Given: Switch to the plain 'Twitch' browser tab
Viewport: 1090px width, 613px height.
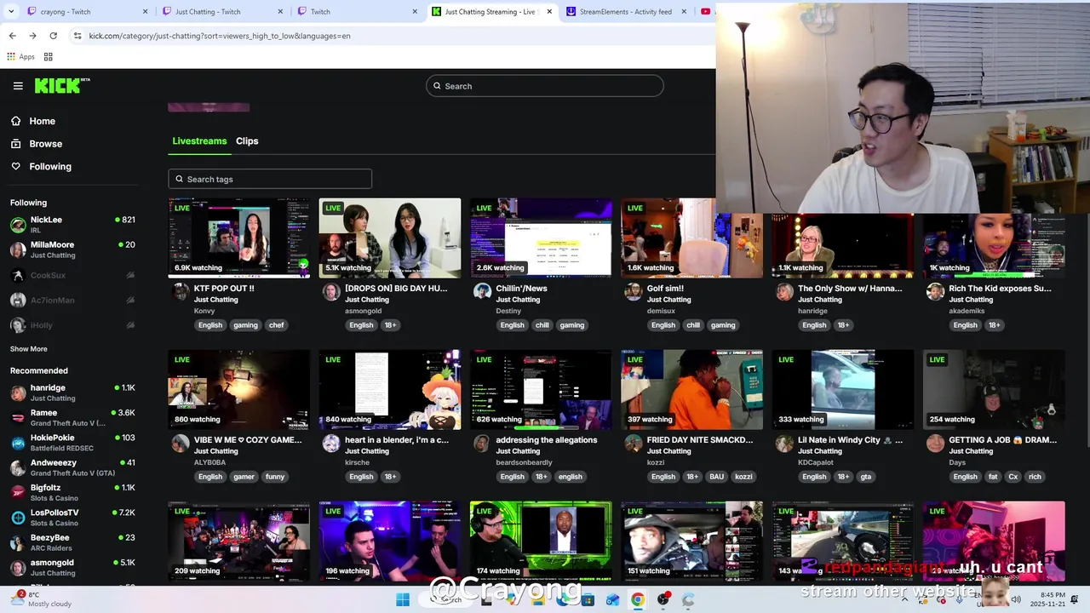Looking at the screenshot, I should pos(358,12).
